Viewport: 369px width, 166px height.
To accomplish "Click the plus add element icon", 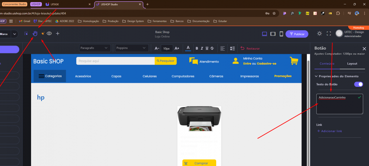I will point(58,34).
